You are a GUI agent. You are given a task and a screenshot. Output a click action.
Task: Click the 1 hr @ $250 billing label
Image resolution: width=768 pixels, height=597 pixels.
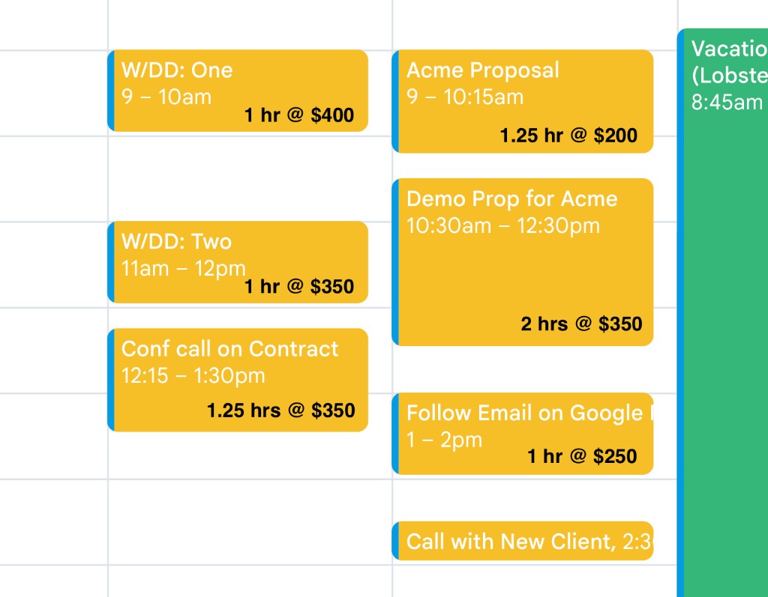click(581, 456)
